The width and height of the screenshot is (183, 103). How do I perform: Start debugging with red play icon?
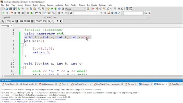pyautogui.click(x=93, y=9)
